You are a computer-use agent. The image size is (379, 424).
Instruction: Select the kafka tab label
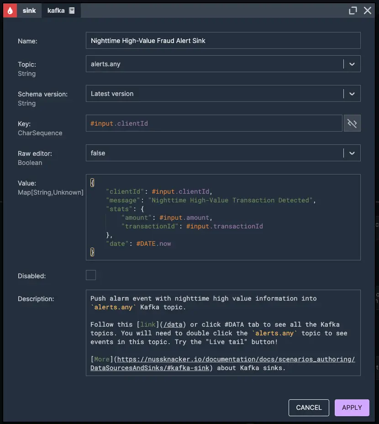point(56,11)
